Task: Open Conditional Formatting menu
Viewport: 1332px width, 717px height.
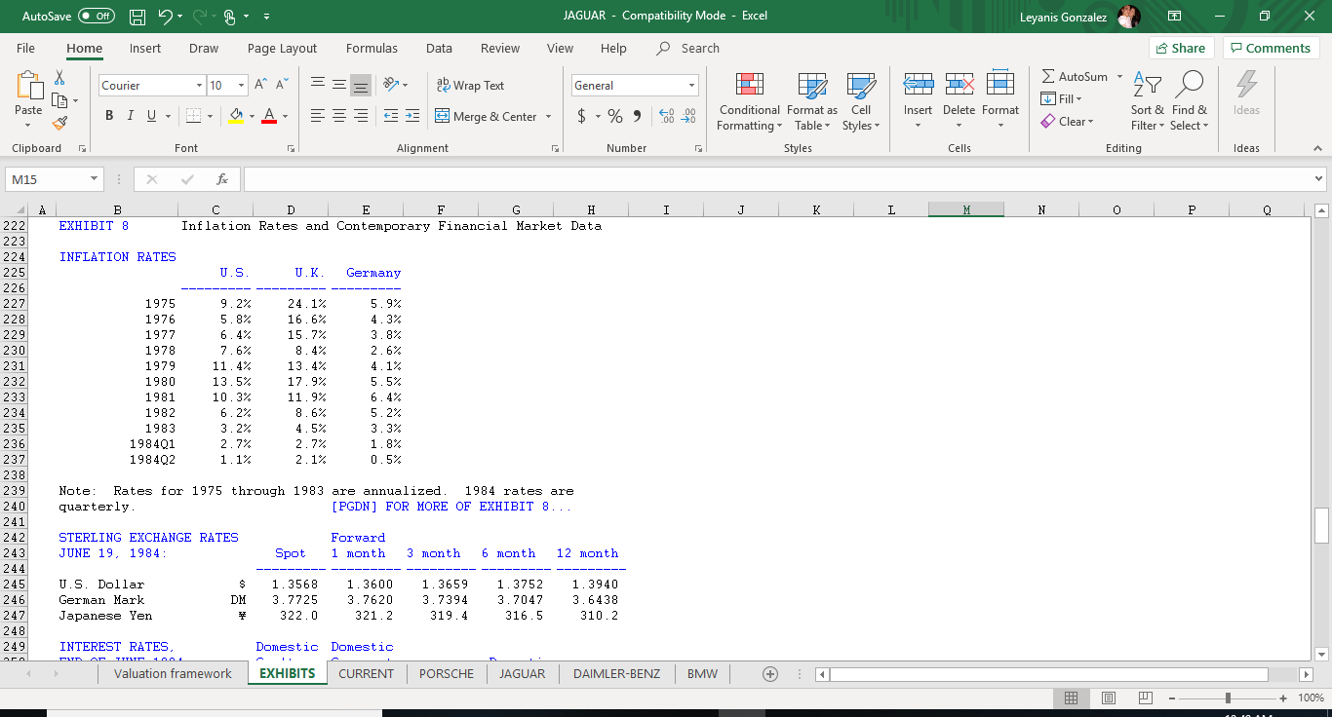Action: (x=749, y=101)
